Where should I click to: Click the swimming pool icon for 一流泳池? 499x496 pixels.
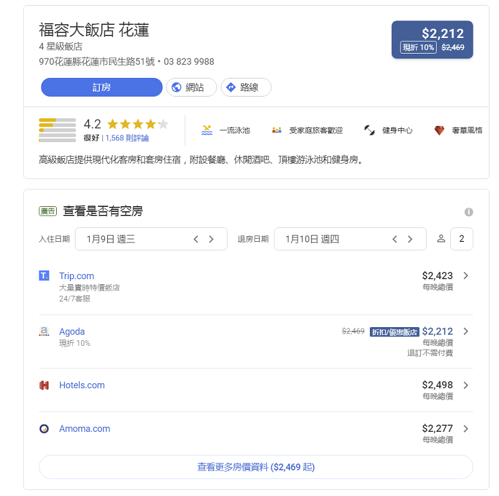207,130
